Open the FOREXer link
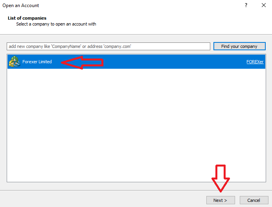The height and width of the screenshot is (207, 272). 255,62
